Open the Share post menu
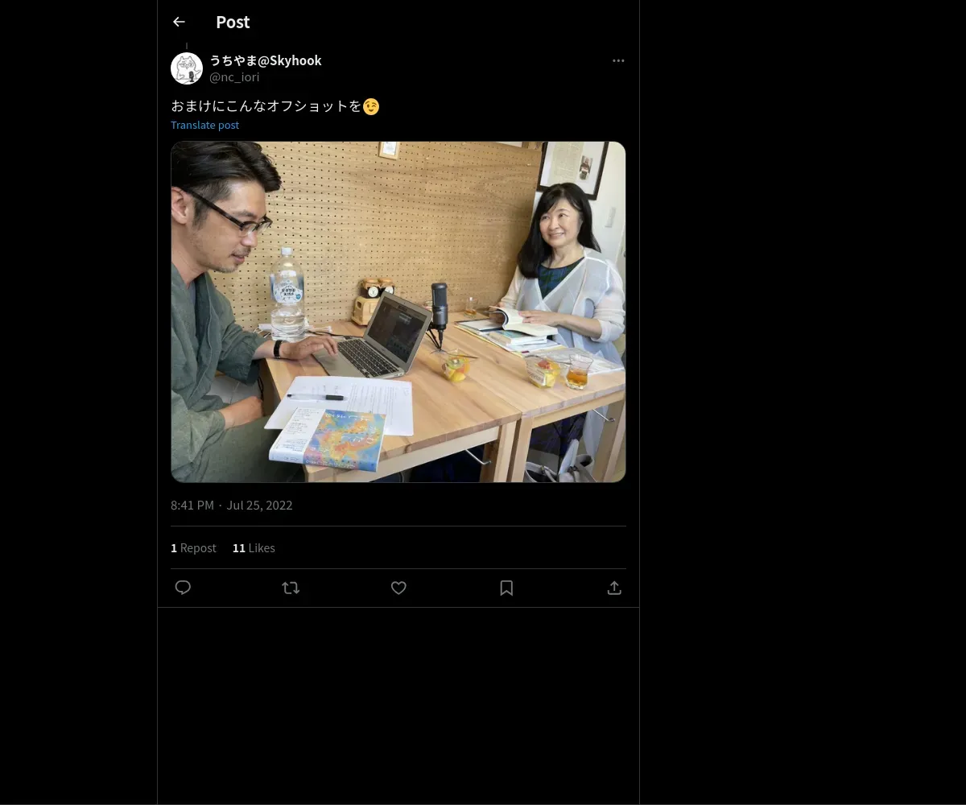 coord(614,588)
